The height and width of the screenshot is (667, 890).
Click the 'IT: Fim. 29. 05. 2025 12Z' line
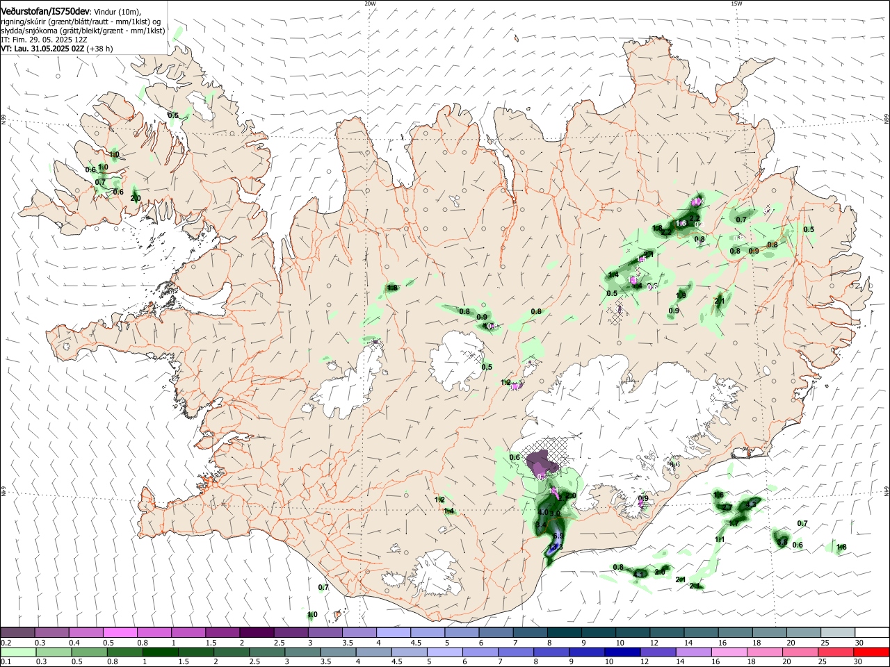click(44, 40)
